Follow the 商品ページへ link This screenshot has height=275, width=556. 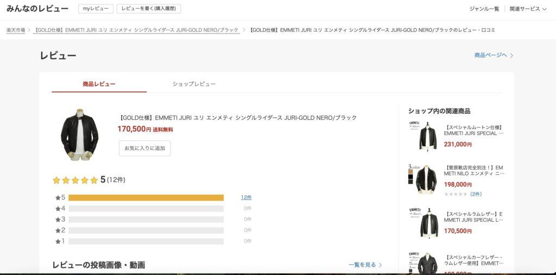click(491, 55)
